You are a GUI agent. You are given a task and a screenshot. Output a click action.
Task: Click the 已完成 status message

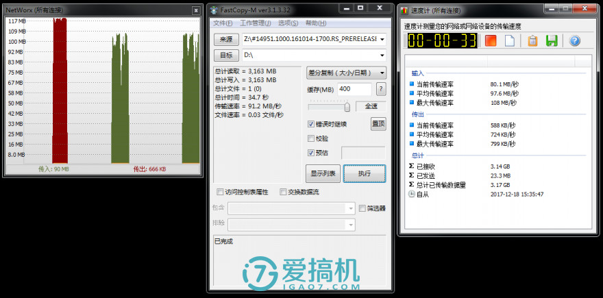pyautogui.click(x=224, y=241)
